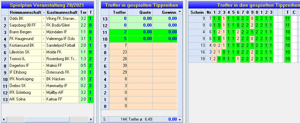Select the Brann Bergen cell

coord(25,32)
